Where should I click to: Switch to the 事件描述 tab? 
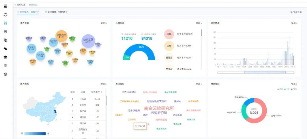[x=28, y=12]
